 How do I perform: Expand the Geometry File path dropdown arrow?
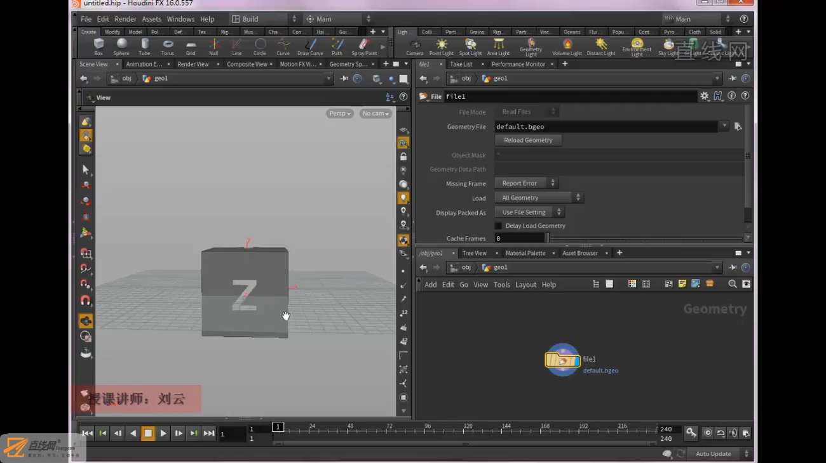point(724,126)
